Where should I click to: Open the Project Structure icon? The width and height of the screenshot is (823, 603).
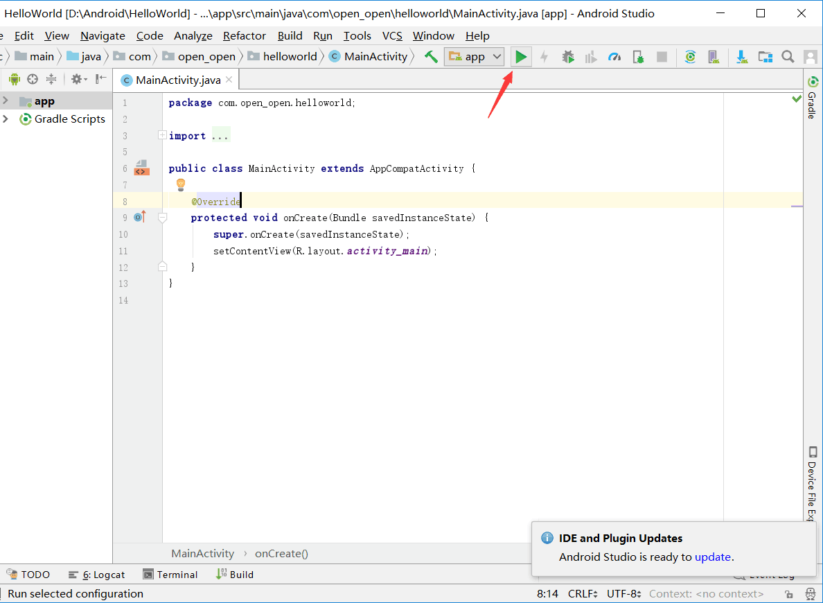point(766,57)
